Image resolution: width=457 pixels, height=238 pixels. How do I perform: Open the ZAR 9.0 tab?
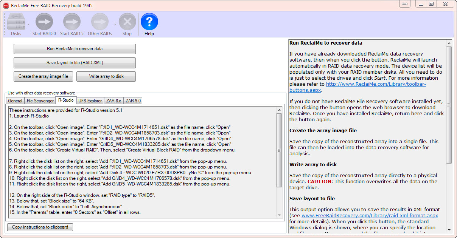[133, 101]
